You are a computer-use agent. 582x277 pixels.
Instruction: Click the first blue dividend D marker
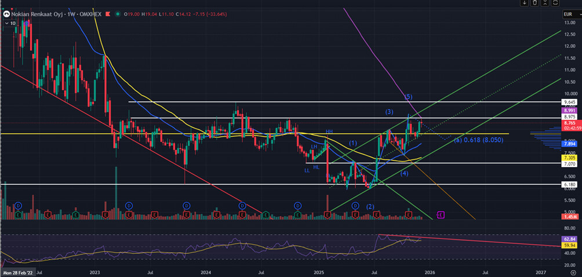[x=19, y=205]
